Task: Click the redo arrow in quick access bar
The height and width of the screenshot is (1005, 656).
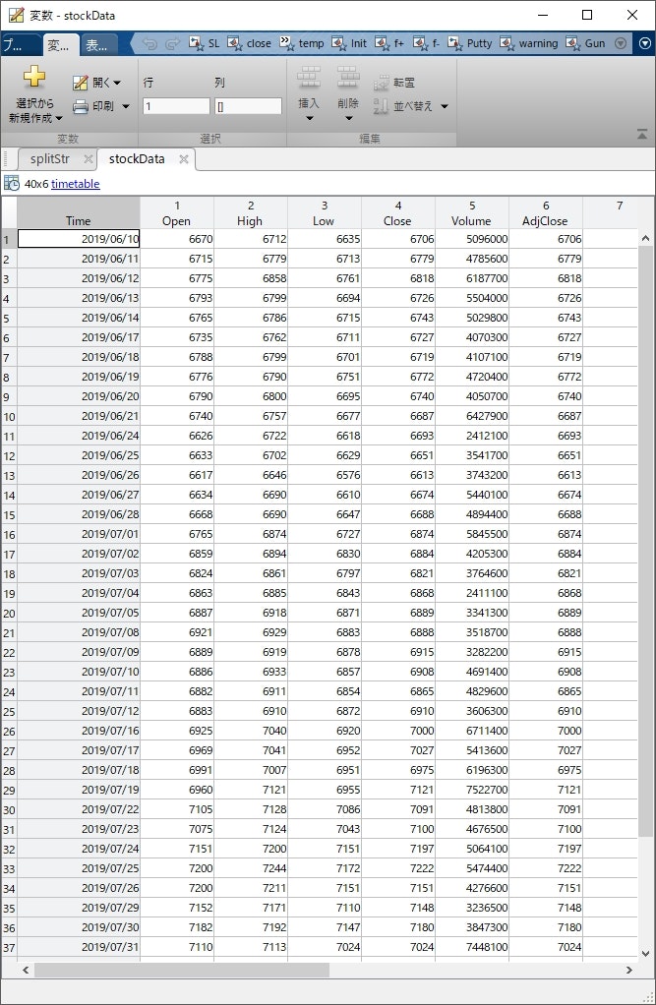Action: (x=172, y=43)
